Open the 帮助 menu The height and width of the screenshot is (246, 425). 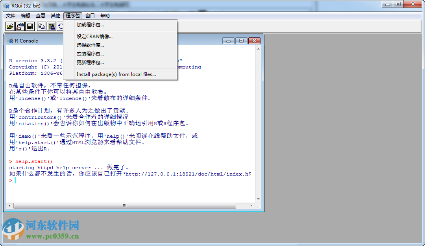pyautogui.click(x=105, y=16)
